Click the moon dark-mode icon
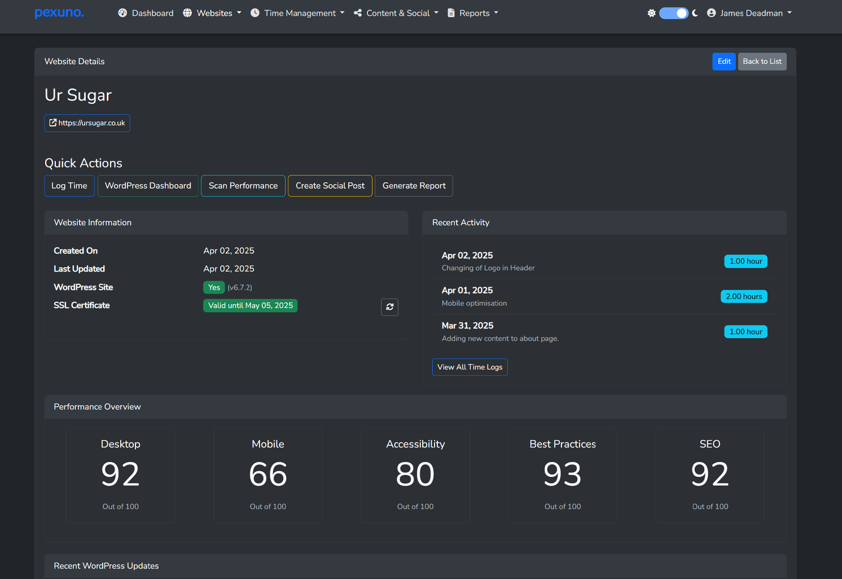The width and height of the screenshot is (842, 579). (x=695, y=13)
